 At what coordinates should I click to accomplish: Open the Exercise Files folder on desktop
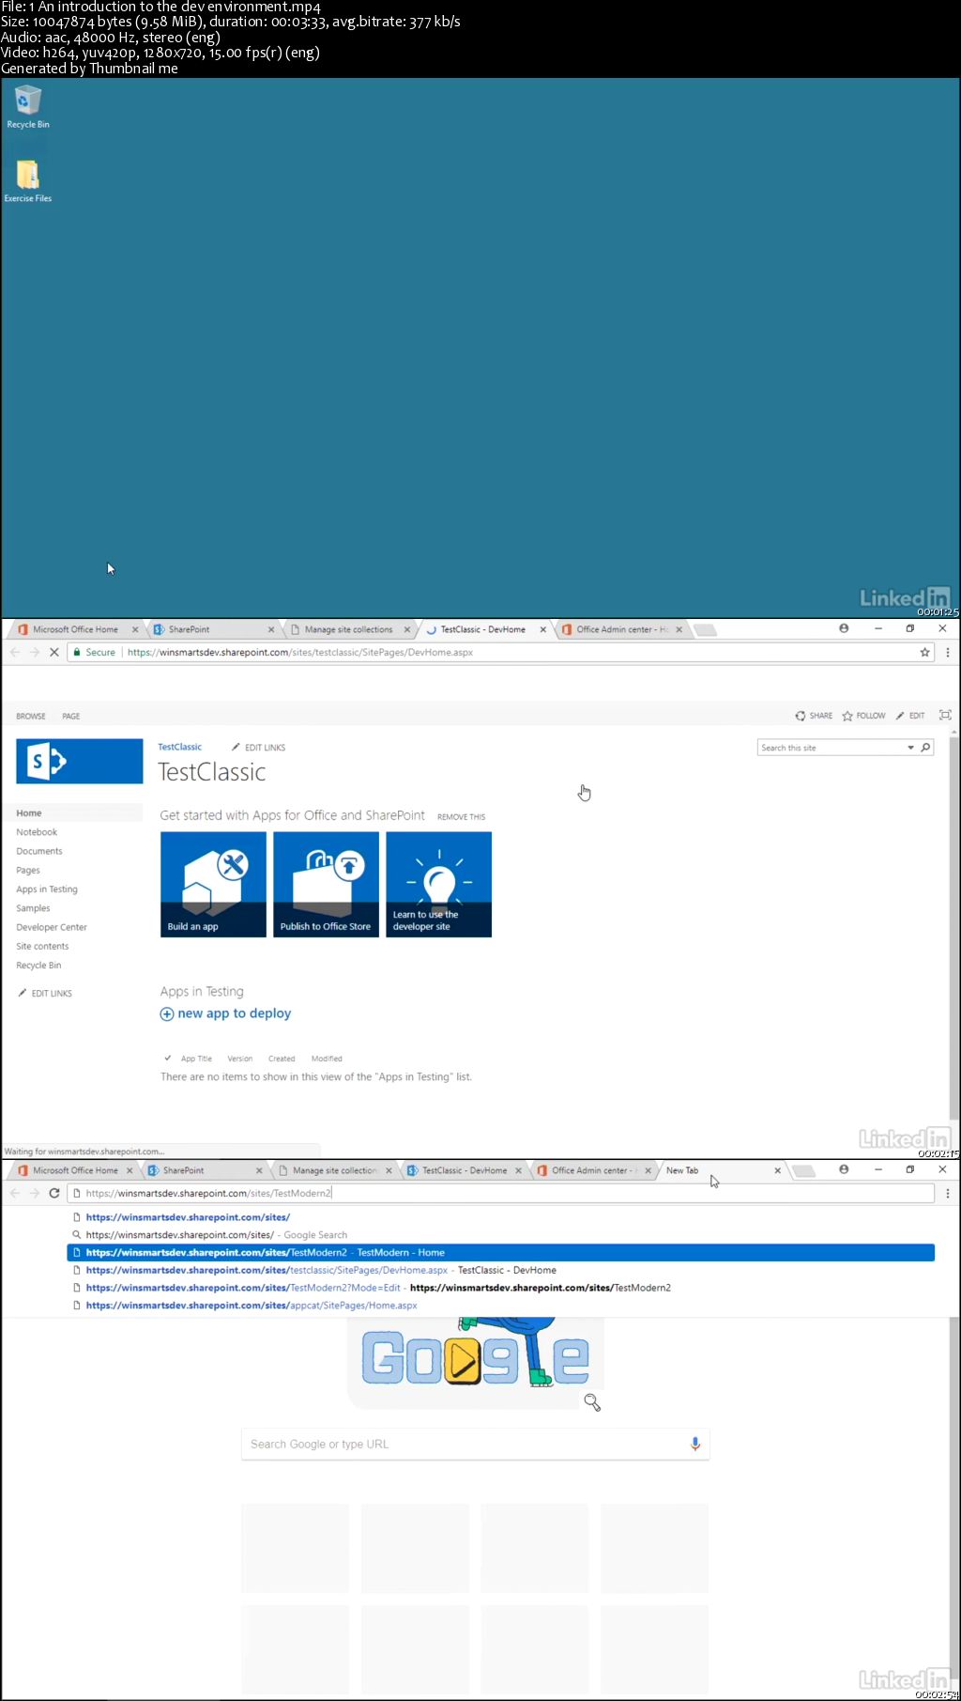point(28,180)
